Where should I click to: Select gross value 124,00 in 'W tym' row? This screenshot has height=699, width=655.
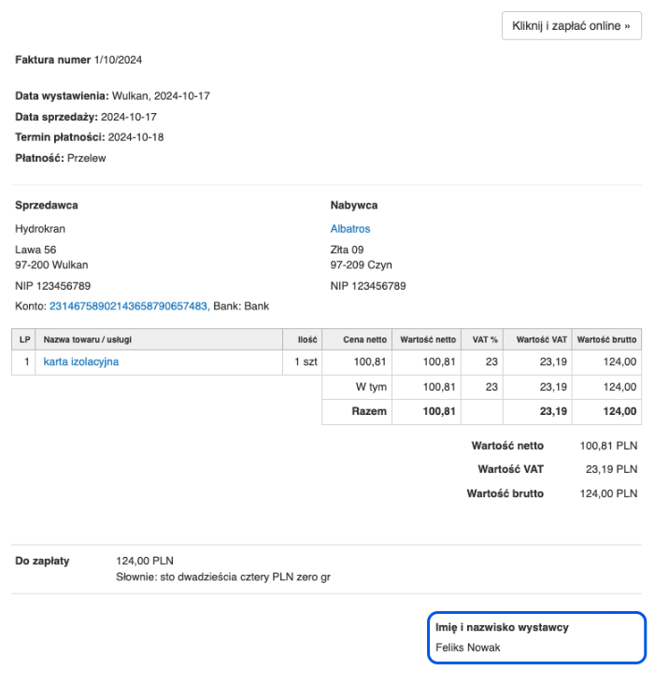(x=619, y=387)
